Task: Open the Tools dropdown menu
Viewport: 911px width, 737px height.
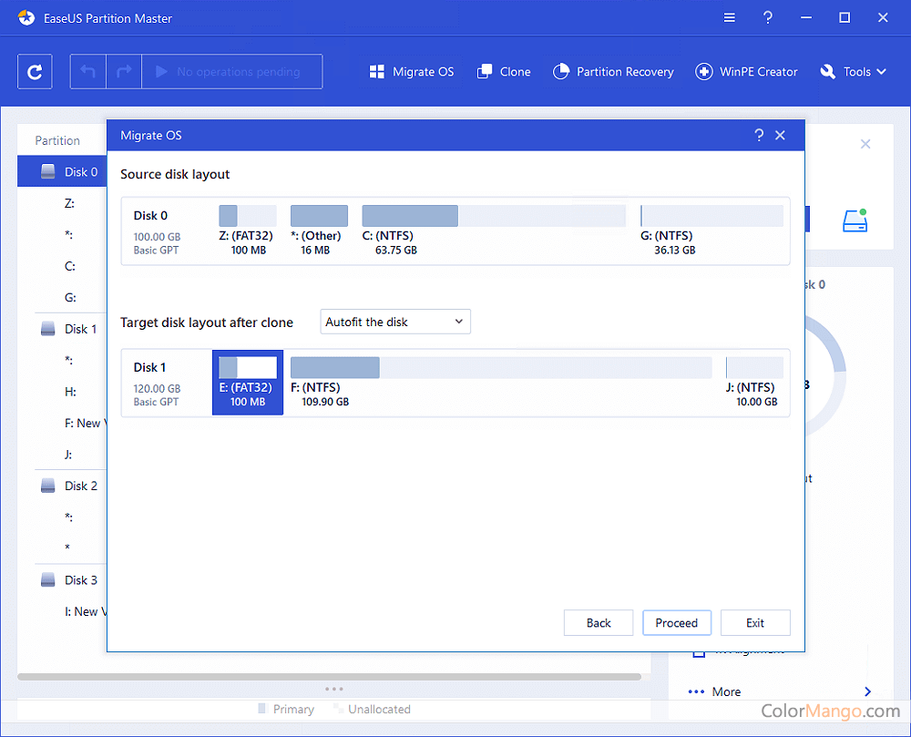Action: point(854,72)
